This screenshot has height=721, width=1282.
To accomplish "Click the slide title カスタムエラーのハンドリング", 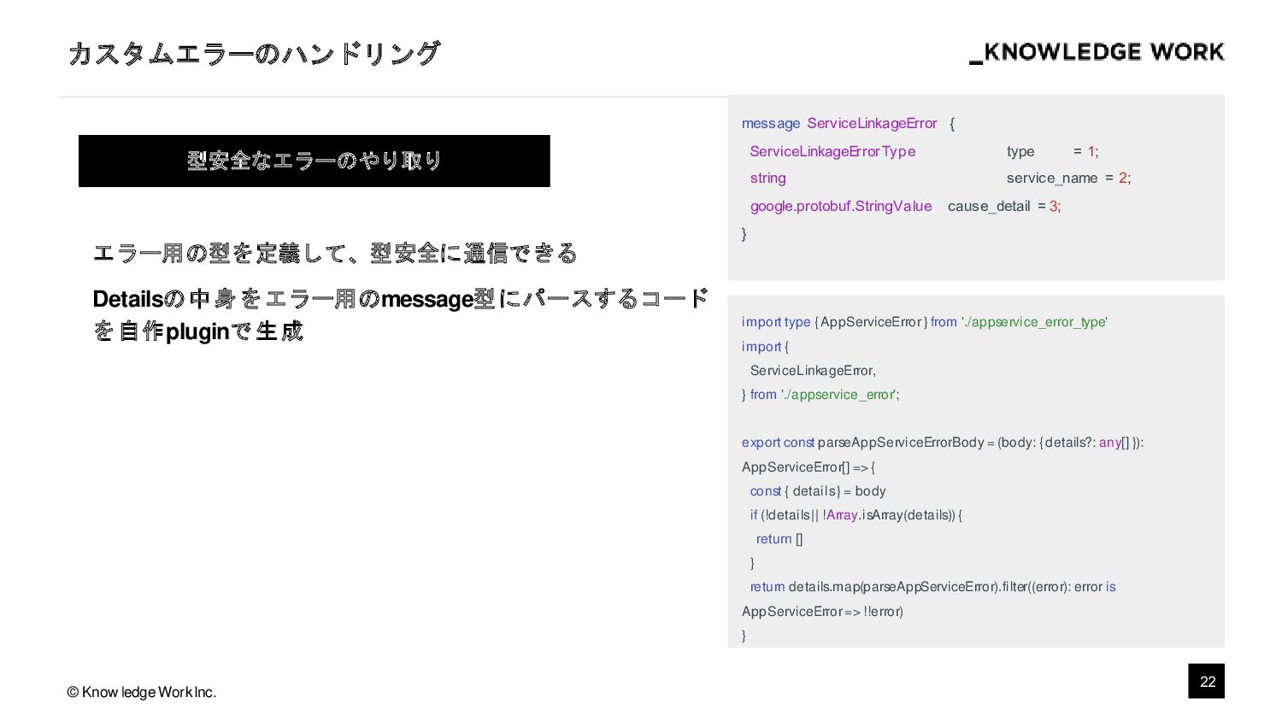I will (254, 54).
